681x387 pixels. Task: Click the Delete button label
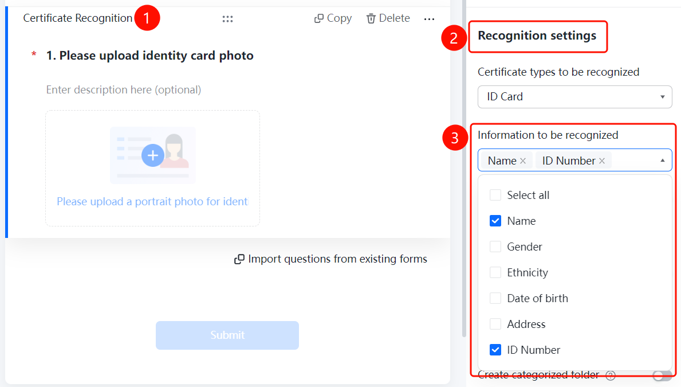(x=395, y=18)
